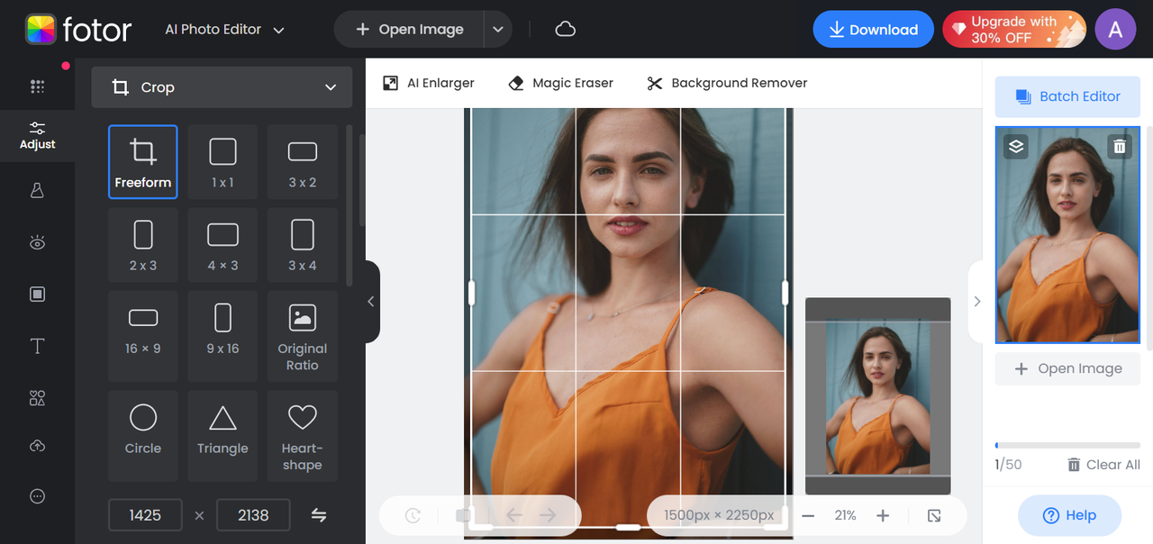
Task: Click the cloud save icon
Action: click(x=566, y=30)
